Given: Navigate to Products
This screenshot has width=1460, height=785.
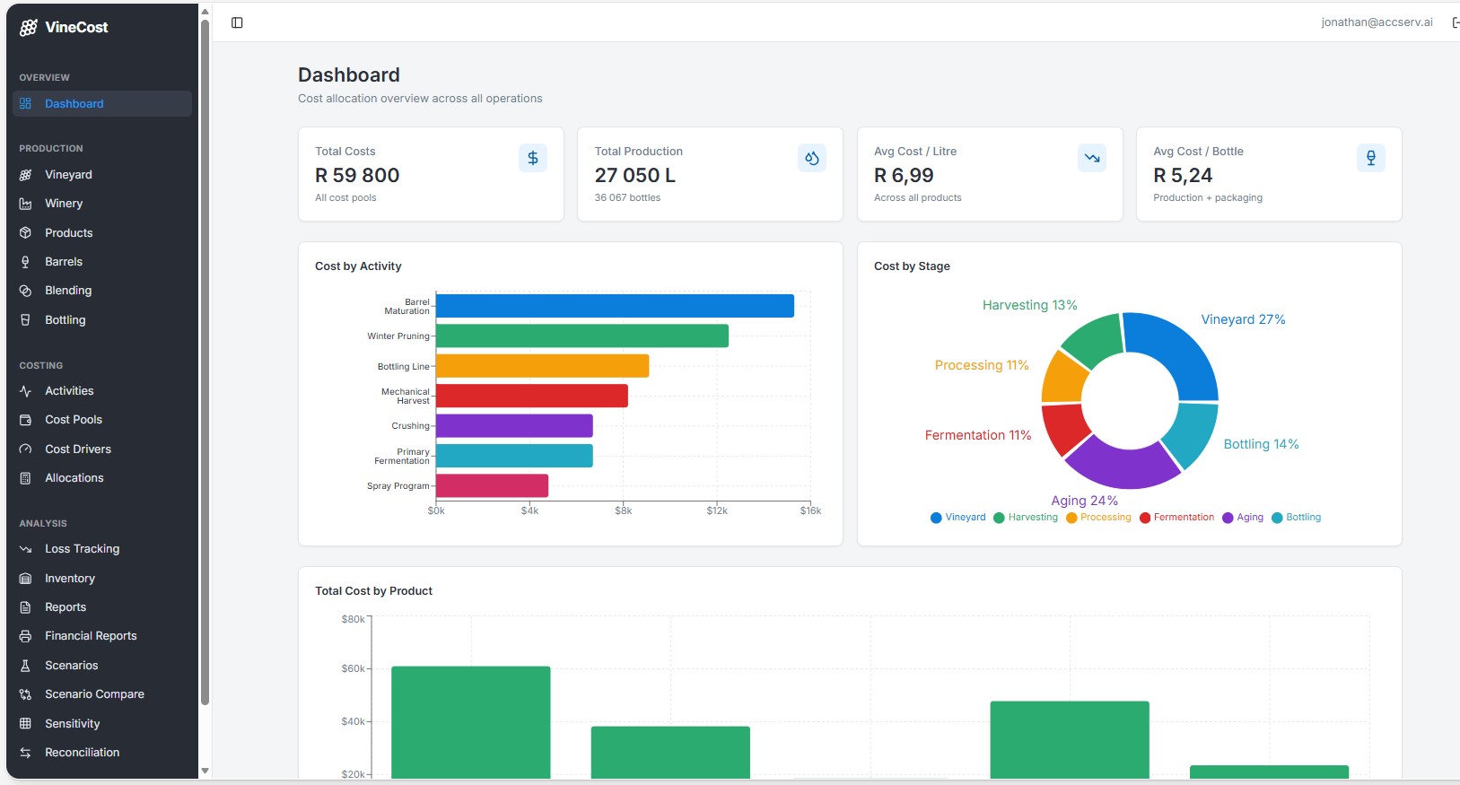Looking at the screenshot, I should click(102, 233).
